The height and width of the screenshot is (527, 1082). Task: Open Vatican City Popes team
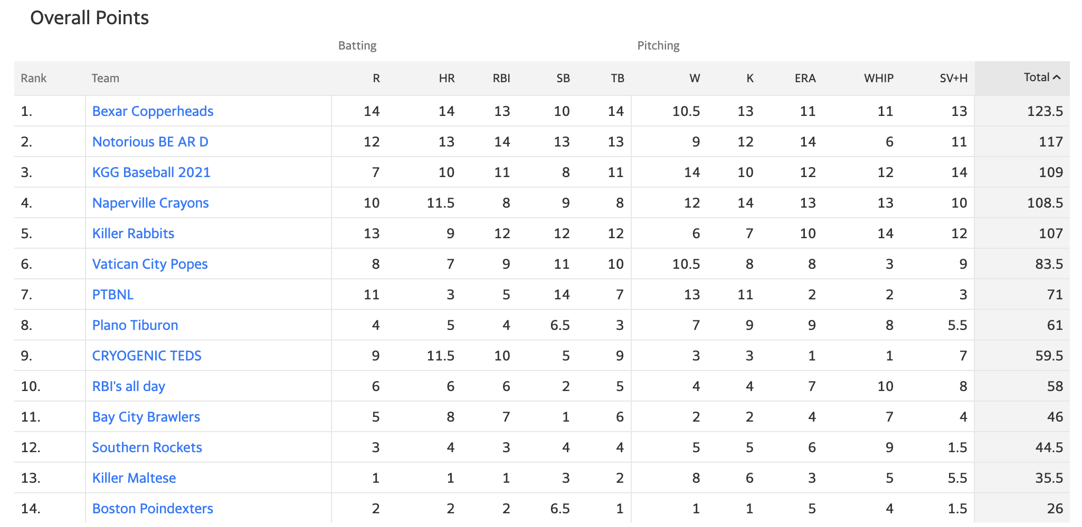(x=150, y=264)
